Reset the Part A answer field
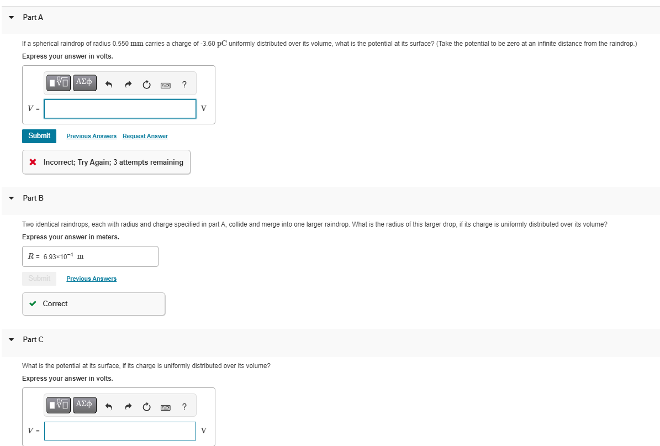The width and height of the screenshot is (660, 446). tap(146, 84)
